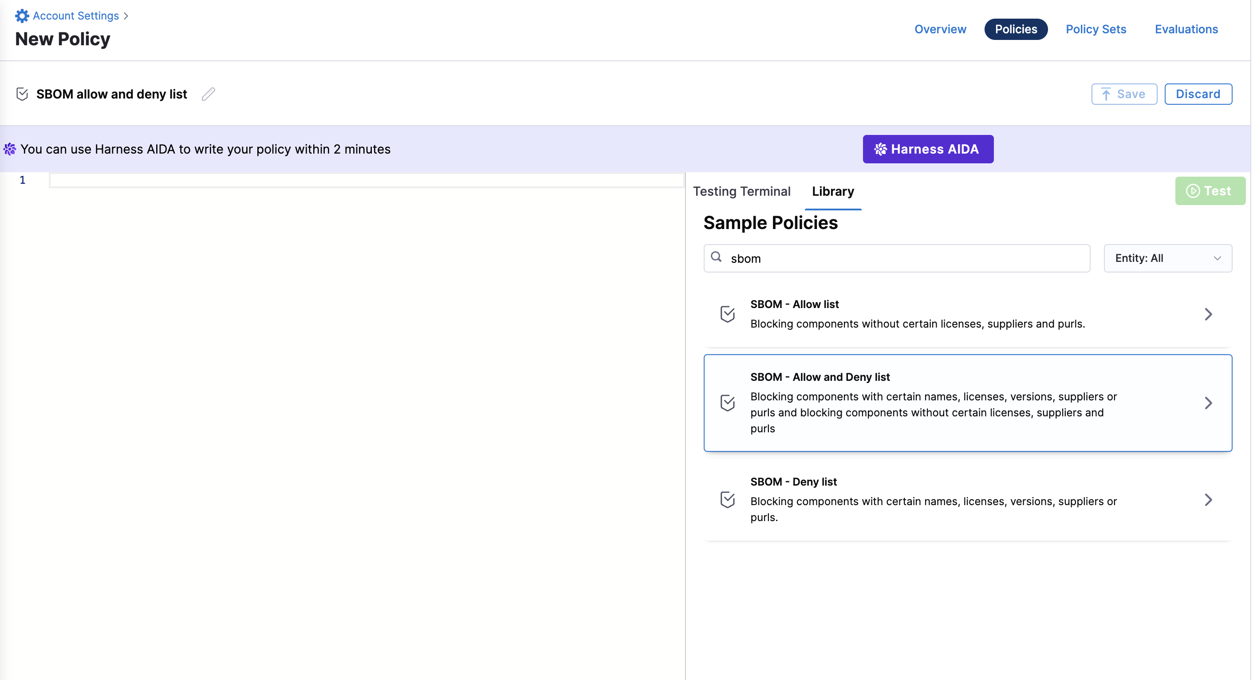Open the Entity: All filter dropdown
The image size is (1253, 680).
click(x=1167, y=258)
